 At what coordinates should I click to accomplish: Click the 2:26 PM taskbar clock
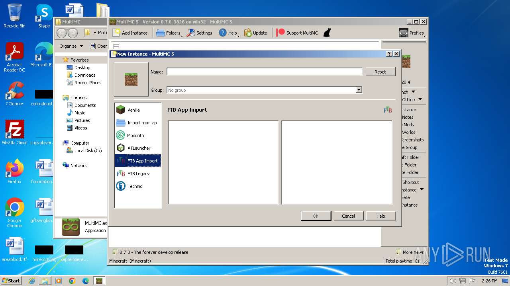tap(489, 281)
